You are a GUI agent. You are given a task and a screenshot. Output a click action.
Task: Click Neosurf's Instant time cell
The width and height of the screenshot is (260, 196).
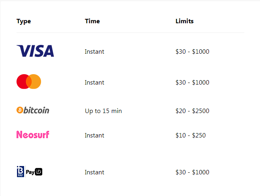coord(94,135)
